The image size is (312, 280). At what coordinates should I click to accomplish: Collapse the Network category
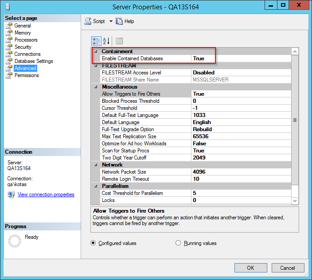pyautogui.click(x=96, y=165)
